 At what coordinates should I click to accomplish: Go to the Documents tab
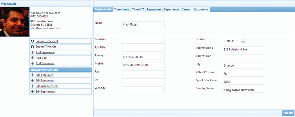(201, 9)
